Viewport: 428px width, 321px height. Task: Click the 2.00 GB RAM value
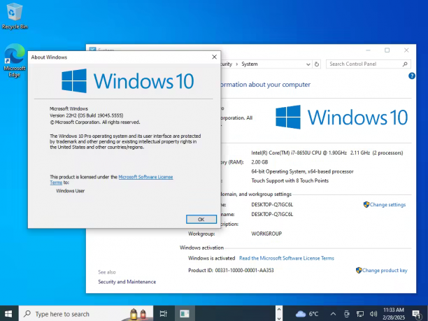pyautogui.click(x=259, y=162)
